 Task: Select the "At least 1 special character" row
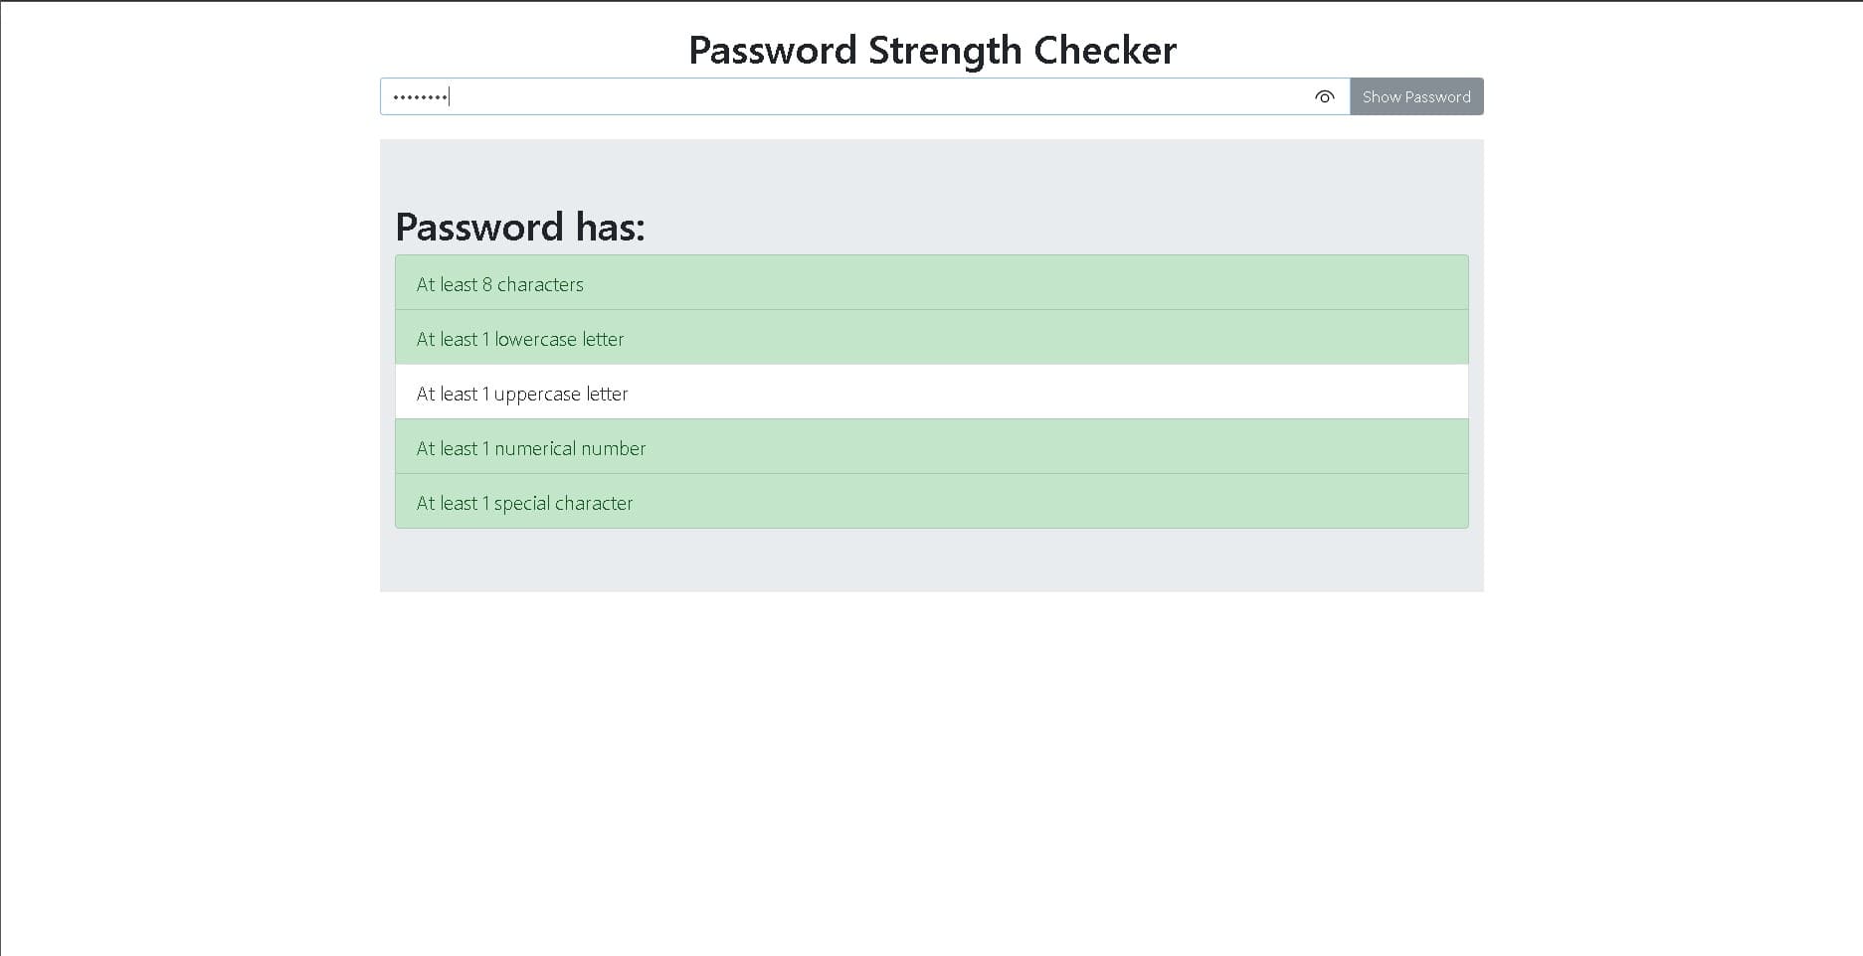click(931, 502)
